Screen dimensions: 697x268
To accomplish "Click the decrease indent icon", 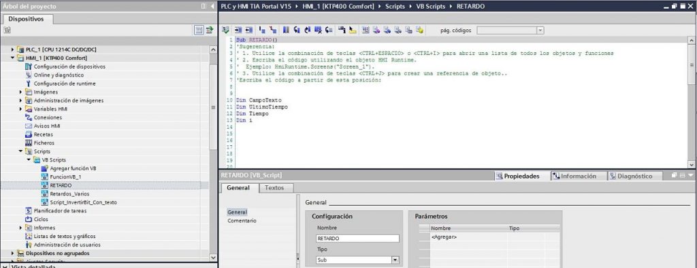I will pos(249,30).
